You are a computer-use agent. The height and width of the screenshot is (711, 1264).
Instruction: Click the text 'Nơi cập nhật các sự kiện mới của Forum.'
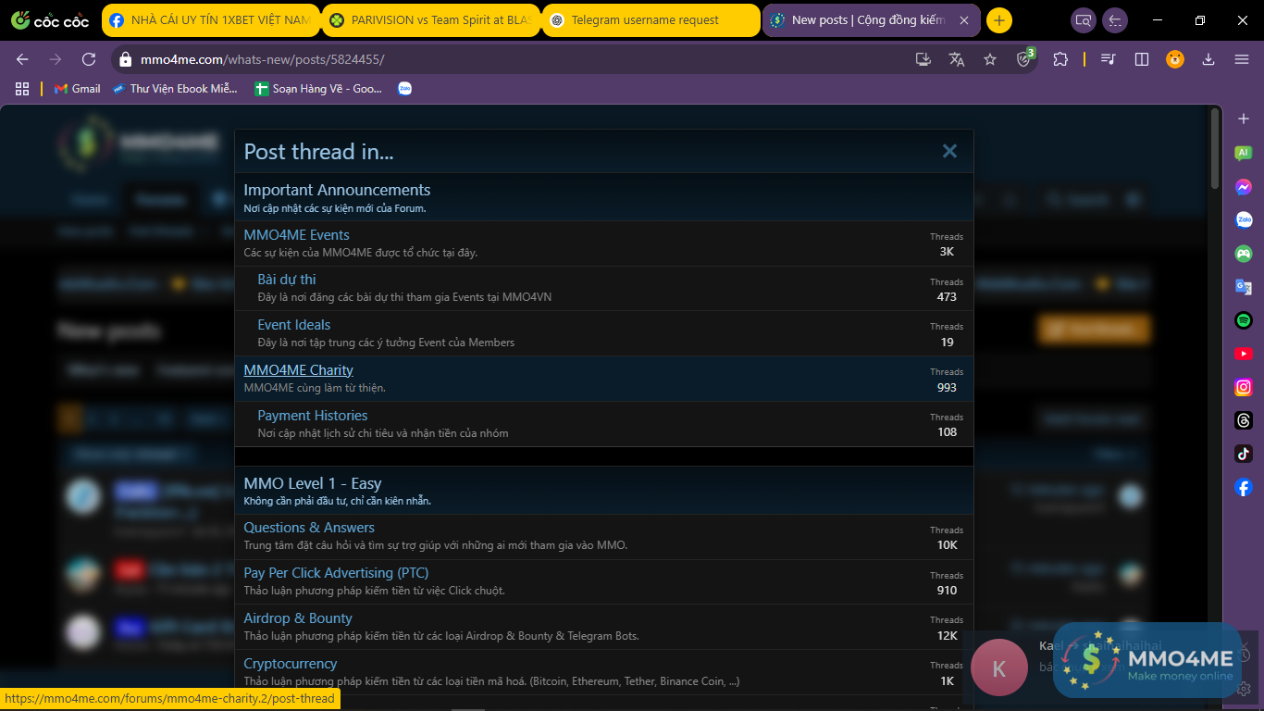click(x=335, y=208)
